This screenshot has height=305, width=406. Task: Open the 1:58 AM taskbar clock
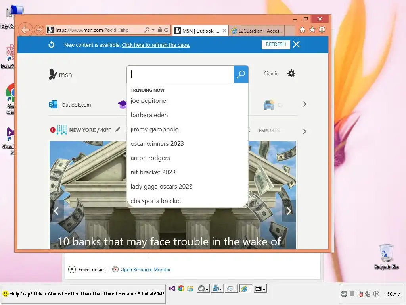click(392, 294)
